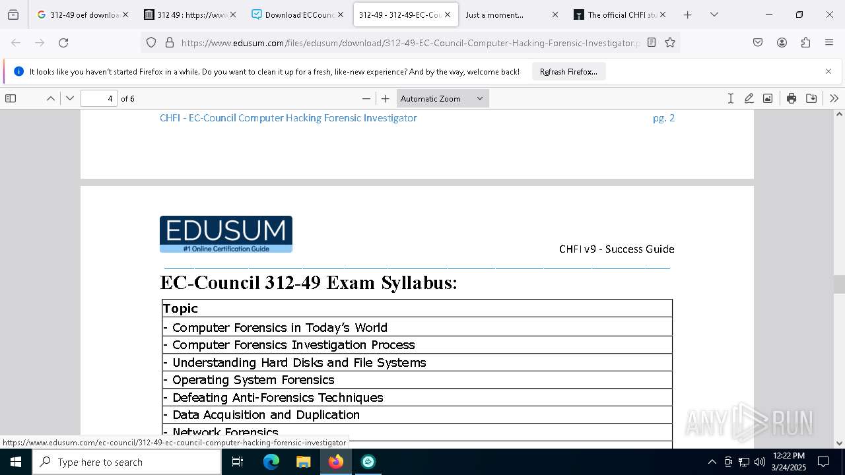Open the network tray icon

click(744, 462)
